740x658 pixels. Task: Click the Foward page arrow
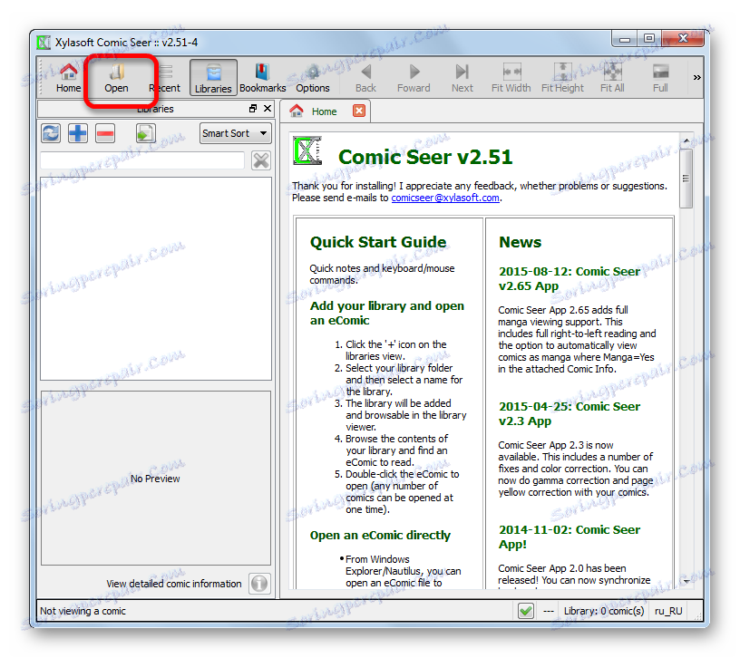(x=414, y=78)
